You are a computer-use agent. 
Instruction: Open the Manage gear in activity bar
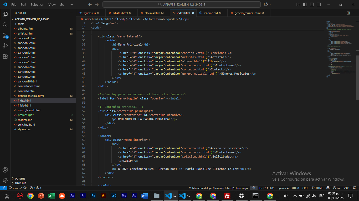coord(5,180)
